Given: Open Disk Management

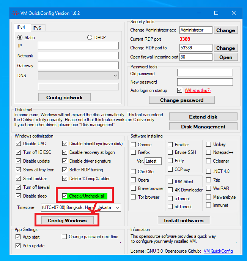Looking at the screenshot, I should [x=203, y=127].
